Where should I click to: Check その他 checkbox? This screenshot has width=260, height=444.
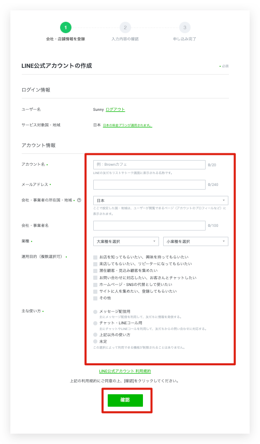[x=95, y=298]
